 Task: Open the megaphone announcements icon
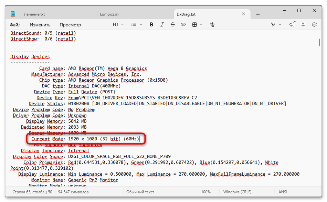292,24
